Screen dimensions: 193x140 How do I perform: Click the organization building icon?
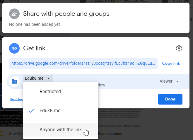pos(14,81)
